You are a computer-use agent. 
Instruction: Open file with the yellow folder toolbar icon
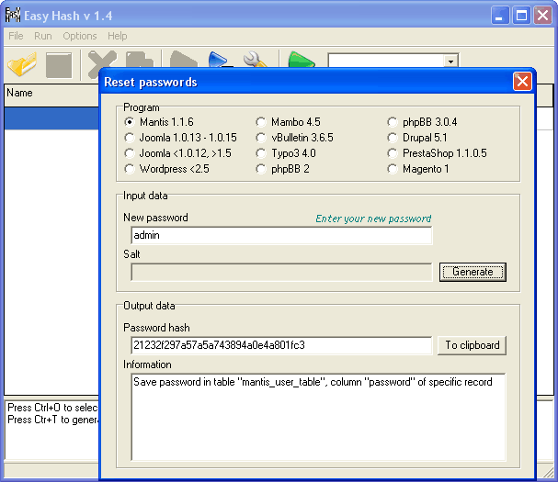22,64
